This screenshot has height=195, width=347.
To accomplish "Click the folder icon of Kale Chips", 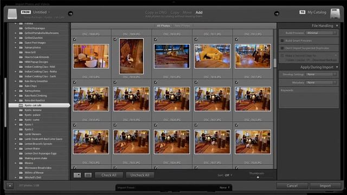I will click(21, 86).
